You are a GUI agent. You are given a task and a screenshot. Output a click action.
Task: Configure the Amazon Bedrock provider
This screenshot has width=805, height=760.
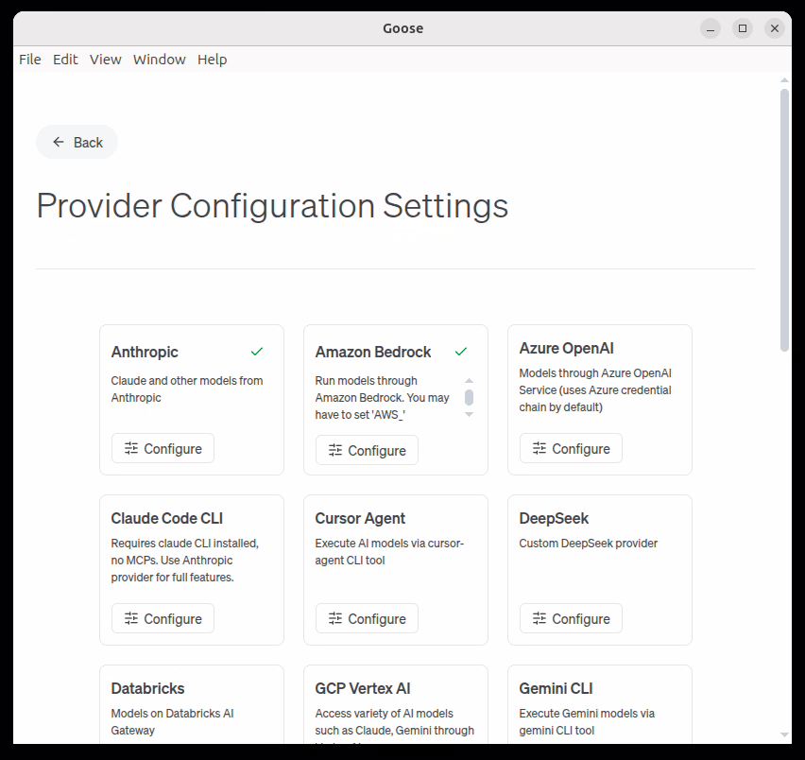(x=367, y=451)
